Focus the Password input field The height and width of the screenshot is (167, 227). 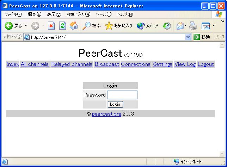pos(122,95)
